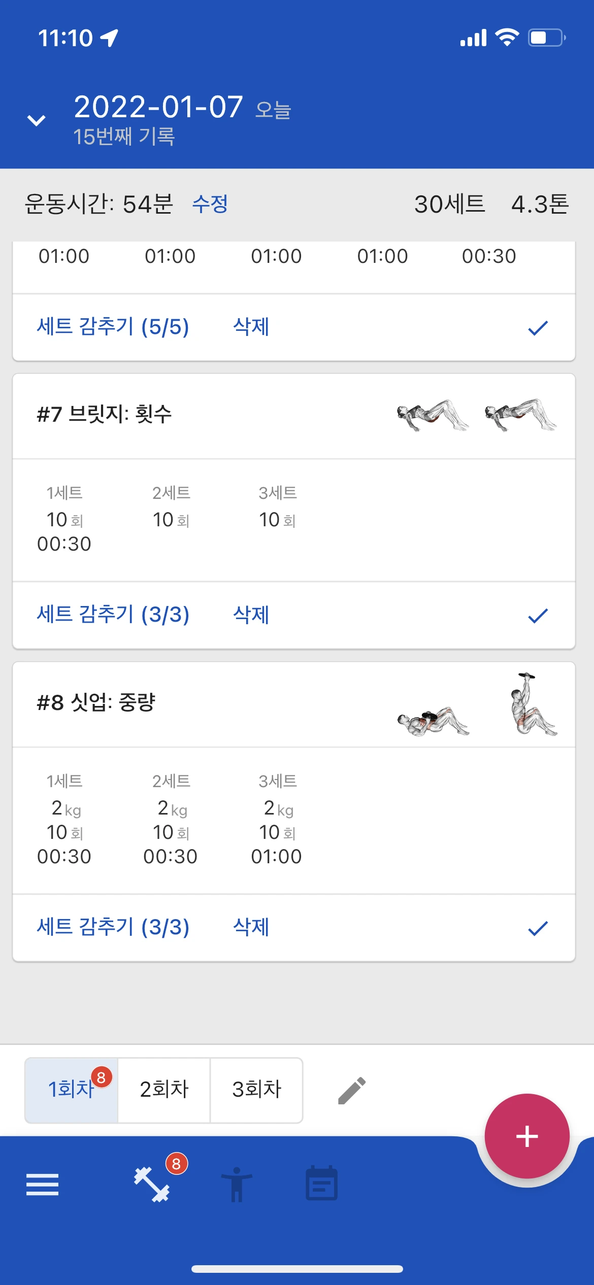Tap the red plus add button
The height and width of the screenshot is (1285, 594).
click(x=527, y=1136)
